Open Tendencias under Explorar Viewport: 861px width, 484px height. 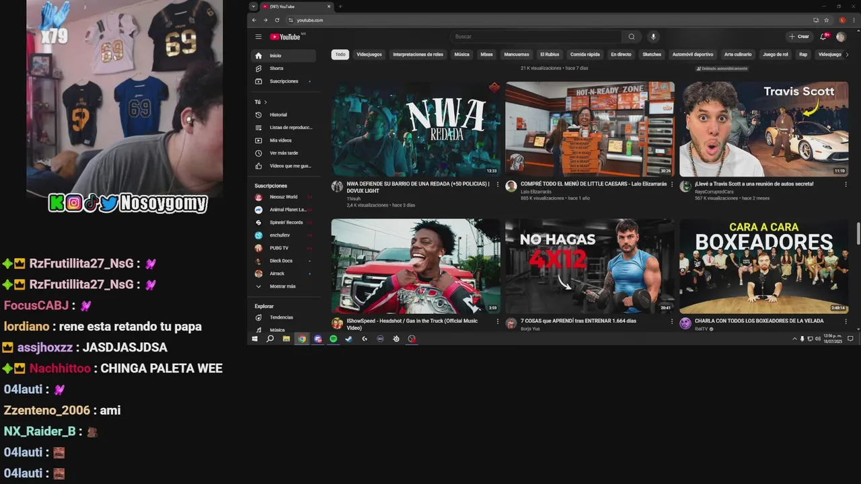pyautogui.click(x=283, y=317)
